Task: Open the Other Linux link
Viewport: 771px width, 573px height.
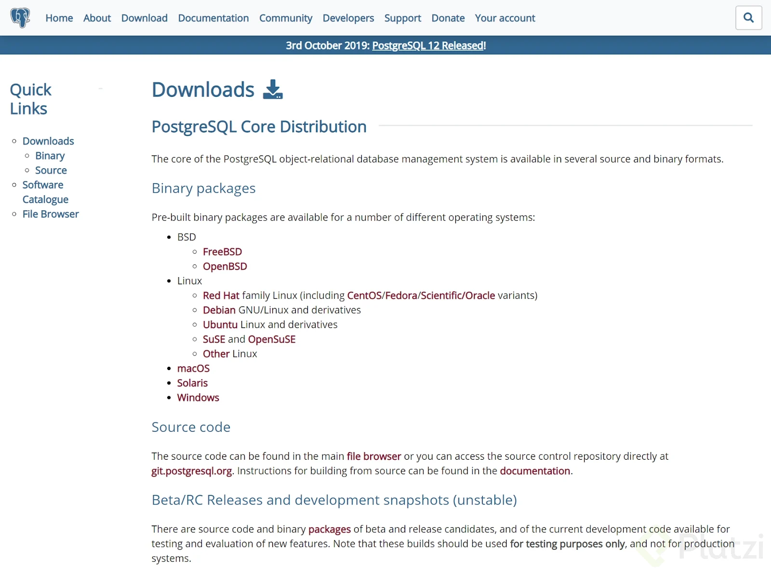Action: (216, 354)
